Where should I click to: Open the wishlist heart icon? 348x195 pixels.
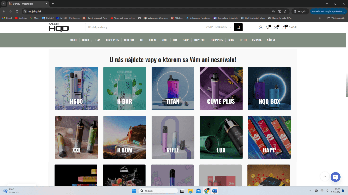(268, 27)
